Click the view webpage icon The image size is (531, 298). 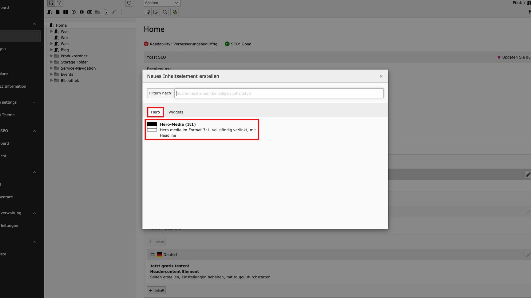tap(148, 12)
